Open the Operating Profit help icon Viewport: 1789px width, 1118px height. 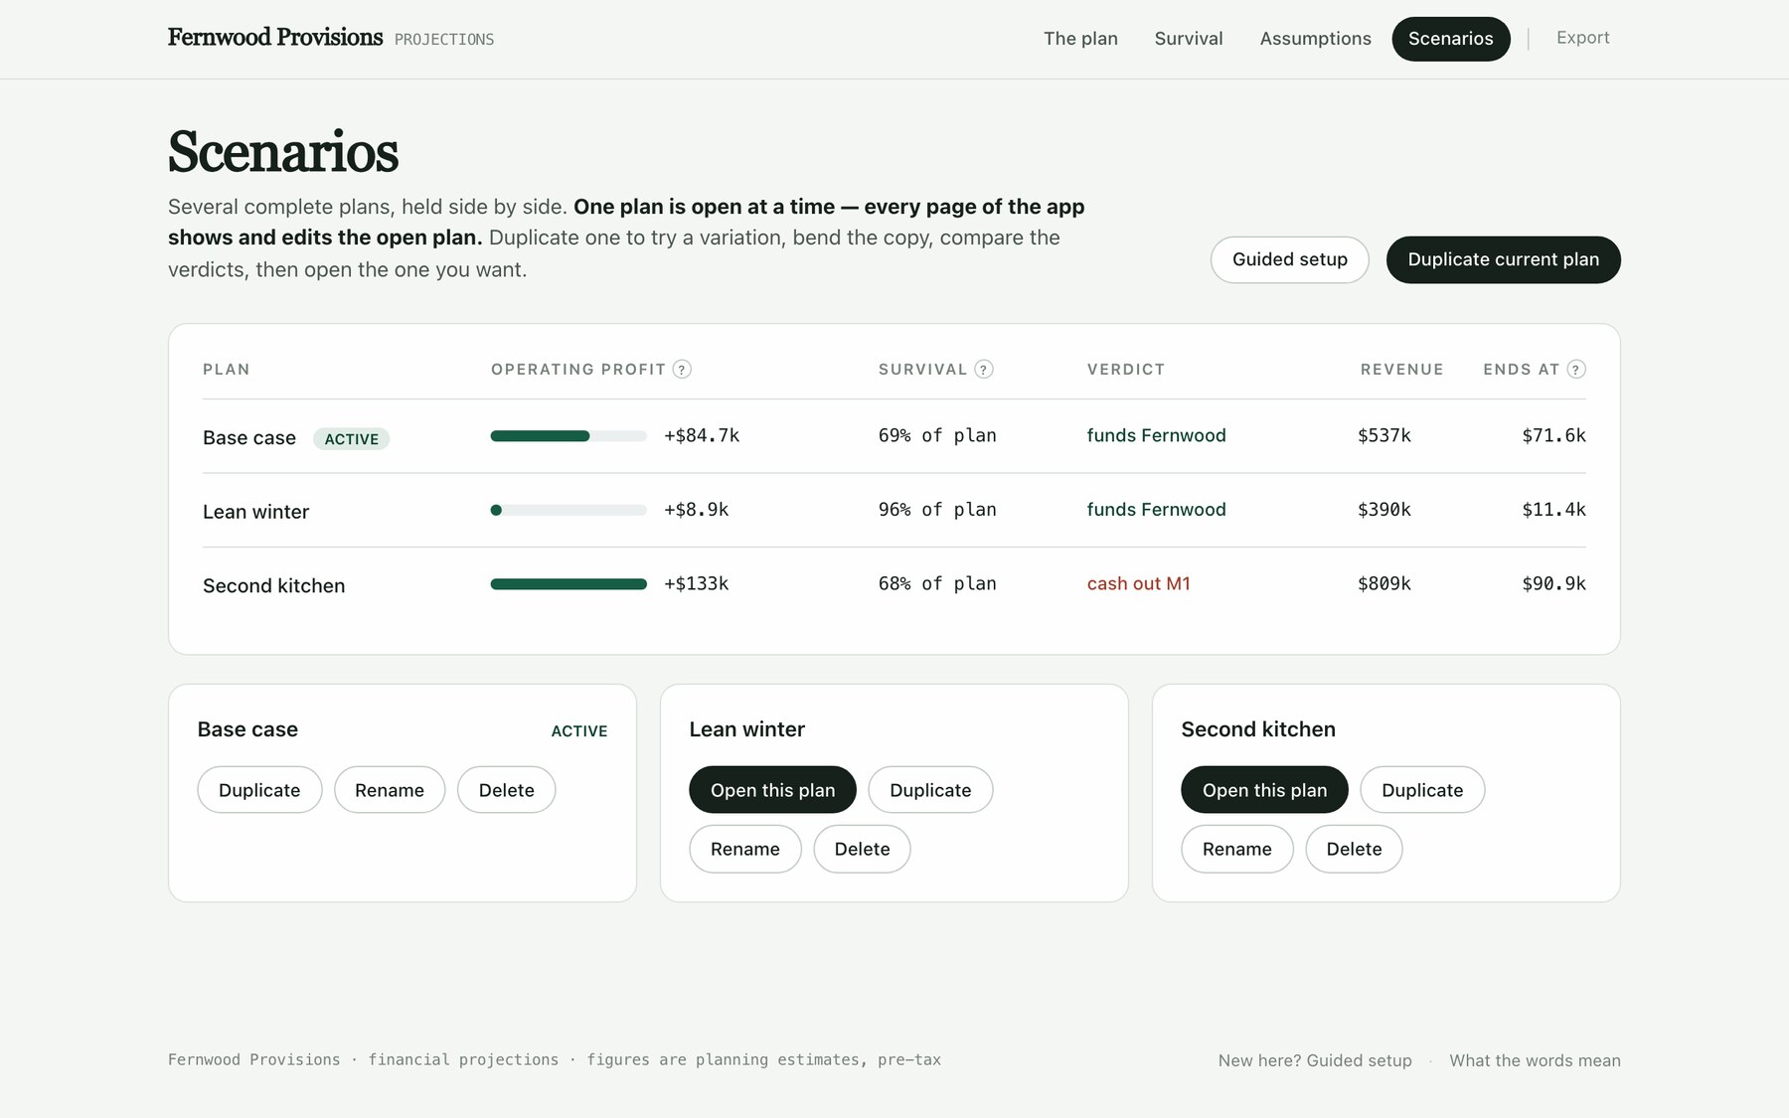pyautogui.click(x=682, y=370)
